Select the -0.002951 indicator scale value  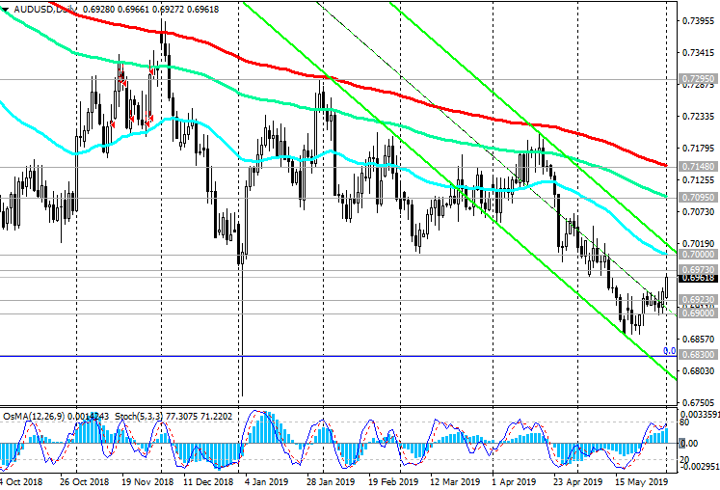coord(700,467)
